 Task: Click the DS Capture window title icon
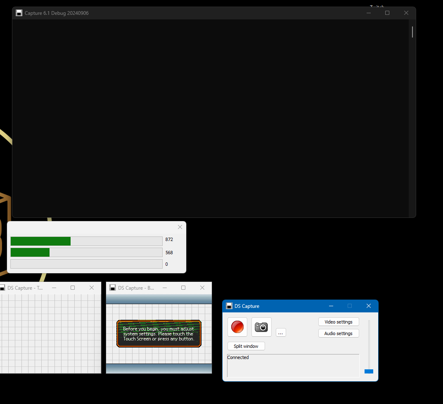(x=229, y=306)
